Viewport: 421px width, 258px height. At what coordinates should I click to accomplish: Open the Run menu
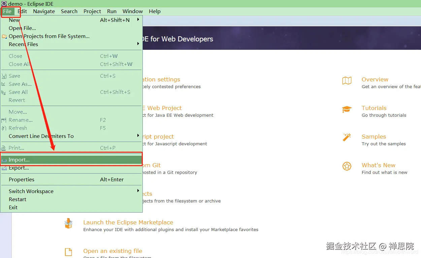tap(112, 11)
